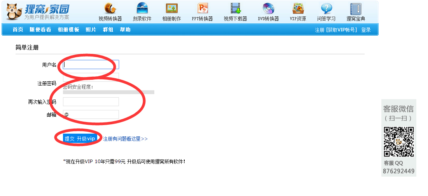Click the 登录 login link
The height and width of the screenshot is (196, 428).
tap(366, 30)
